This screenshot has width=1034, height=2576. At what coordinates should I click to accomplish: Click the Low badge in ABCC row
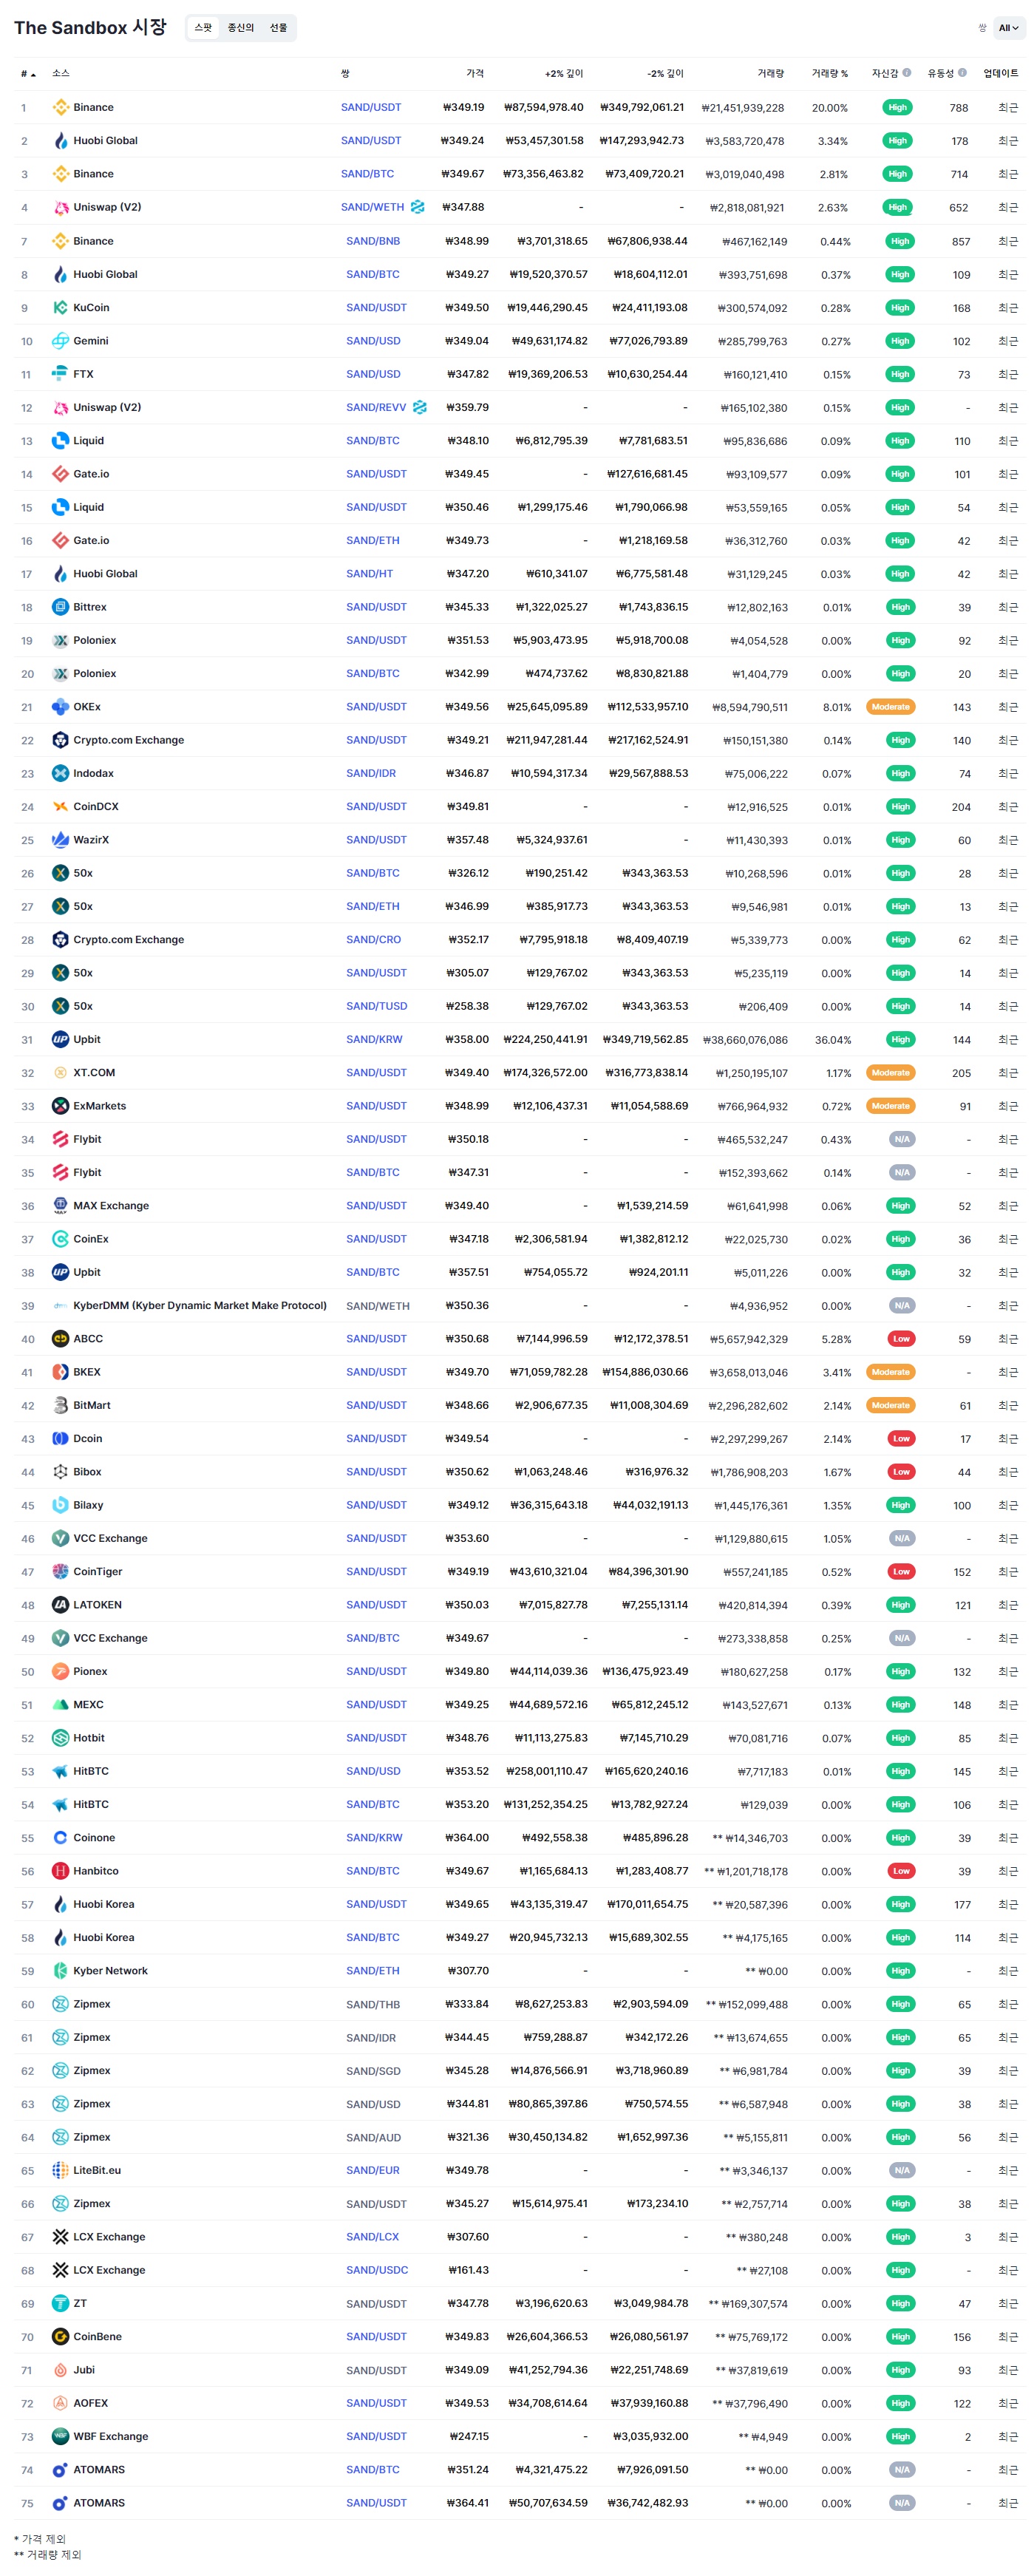901,1339
